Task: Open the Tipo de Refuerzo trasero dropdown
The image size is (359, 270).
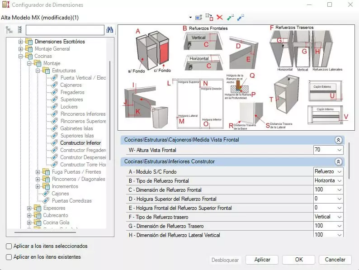Action: (x=339, y=217)
